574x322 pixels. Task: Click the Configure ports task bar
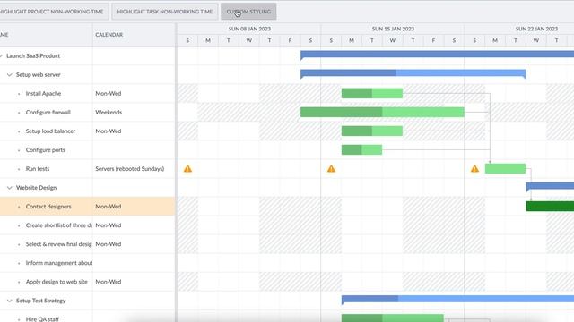[361, 149]
